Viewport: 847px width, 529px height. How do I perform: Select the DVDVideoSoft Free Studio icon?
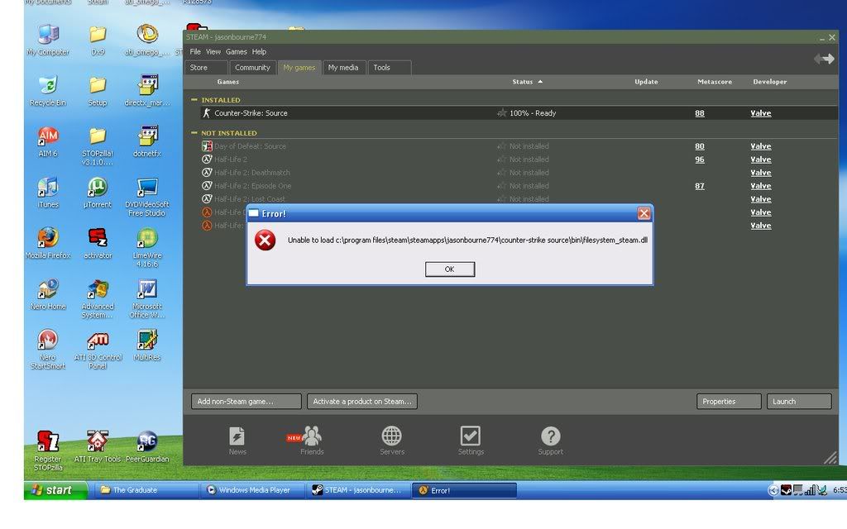pos(147,197)
